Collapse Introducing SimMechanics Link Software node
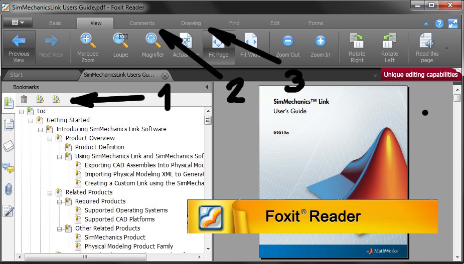Viewport: 464px width, 264px height. coord(40,130)
